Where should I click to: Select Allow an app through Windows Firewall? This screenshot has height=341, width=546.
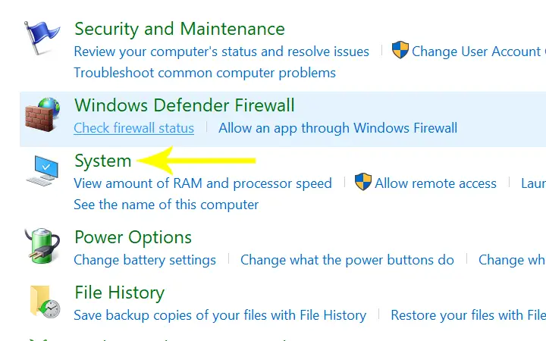click(x=337, y=128)
